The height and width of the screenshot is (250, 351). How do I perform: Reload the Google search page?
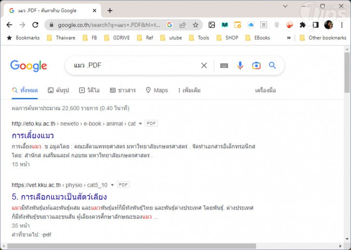click(x=35, y=25)
